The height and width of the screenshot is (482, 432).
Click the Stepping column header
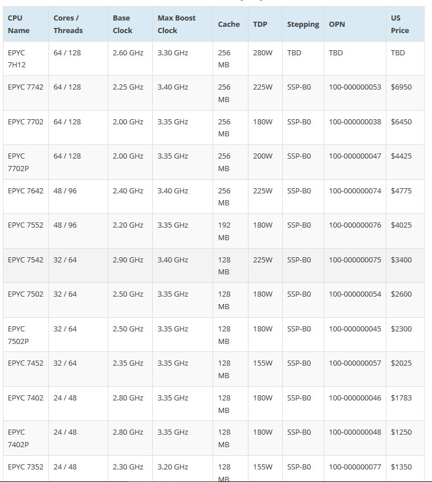[x=303, y=25]
